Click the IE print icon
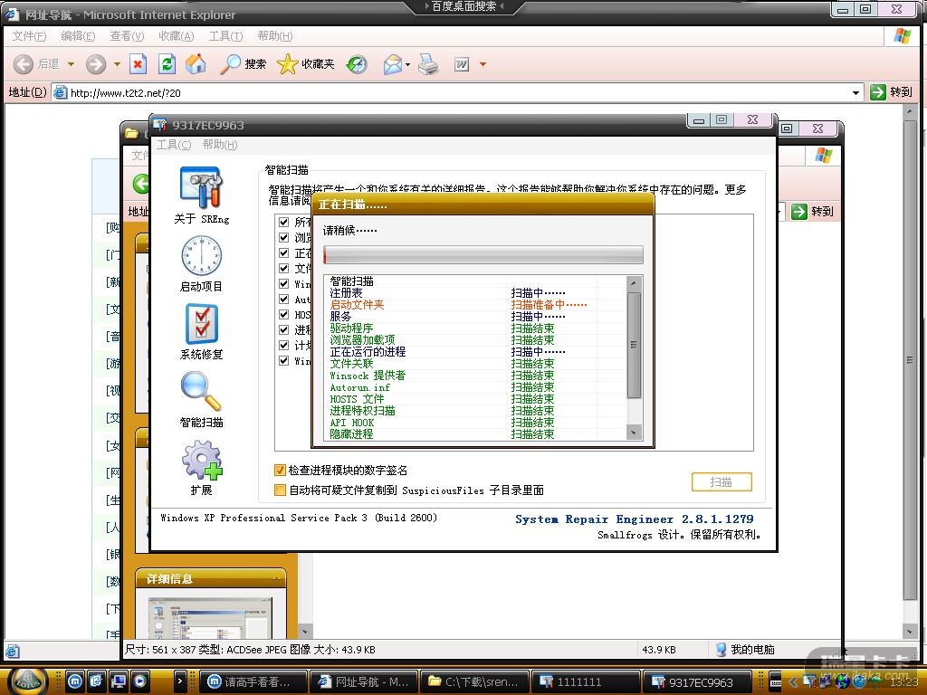Screen dimensions: 927x695 [428, 64]
